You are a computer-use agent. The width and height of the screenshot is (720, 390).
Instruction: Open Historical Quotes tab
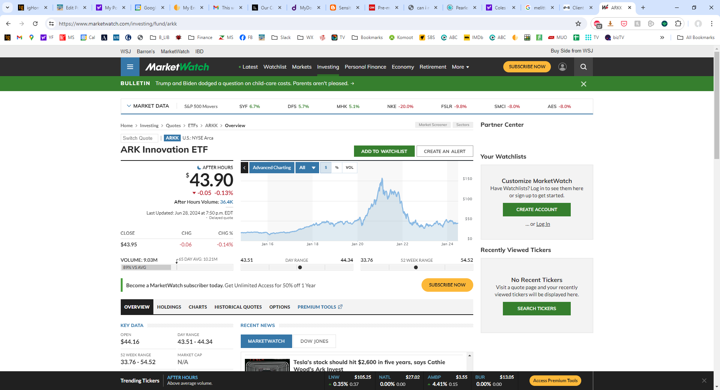pyautogui.click(x=238, y=307)
